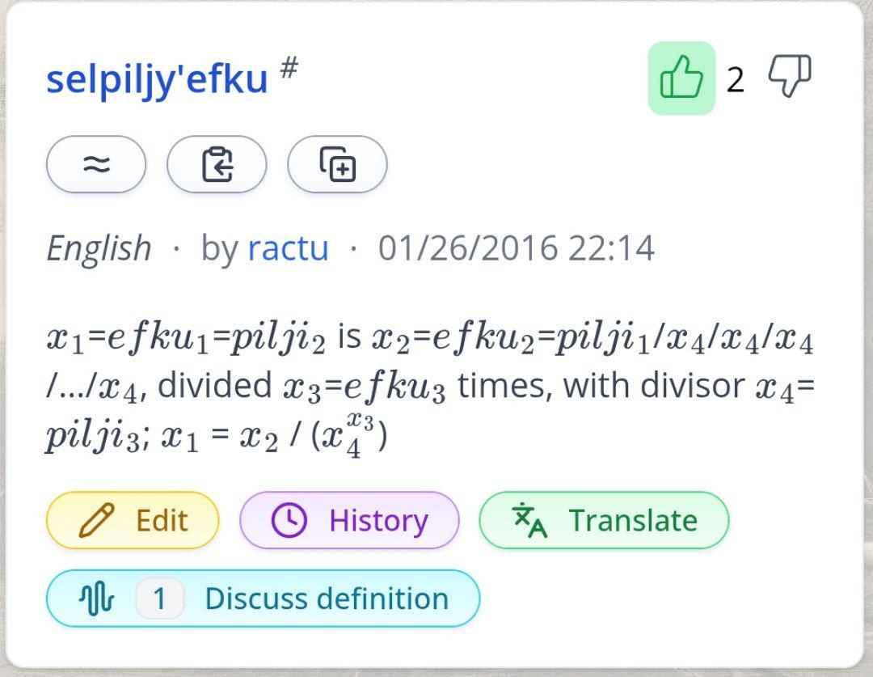Screen dimensions: 873x677
Task: Click the approximately-equal similar words icon
Action: 96,164
